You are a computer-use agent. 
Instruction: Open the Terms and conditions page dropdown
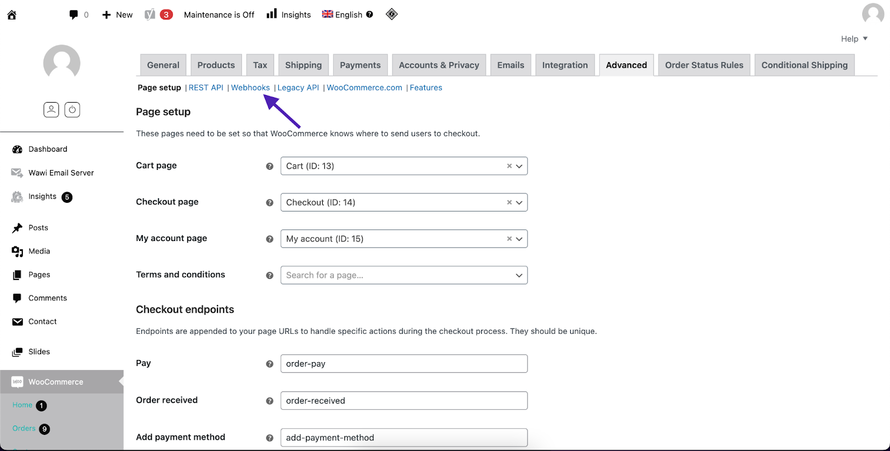[519, 275]
